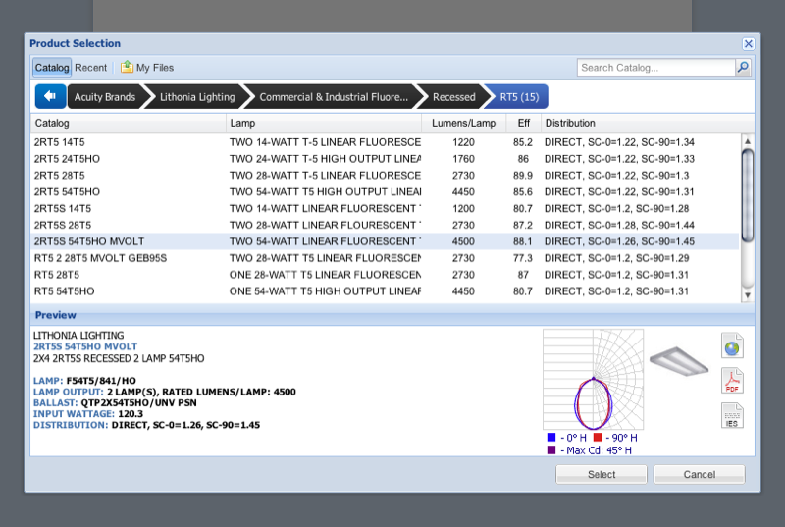Click the 1220 lumens value
This screenshot has height=527, width=785.
pyautogui.click(x=463, y=142)
